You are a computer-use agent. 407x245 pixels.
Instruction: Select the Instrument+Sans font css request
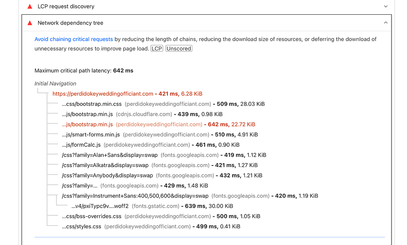(190, 196)
